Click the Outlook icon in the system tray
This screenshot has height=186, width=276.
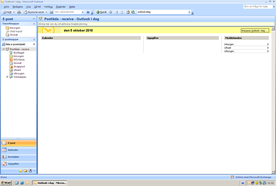click(x=249, y=183)
